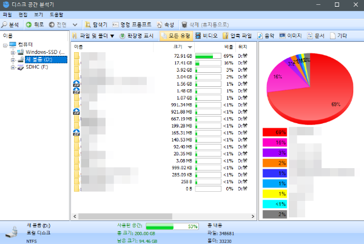Filter by 문서 file type
Screen dimensions: 364x244
point(315,36)
